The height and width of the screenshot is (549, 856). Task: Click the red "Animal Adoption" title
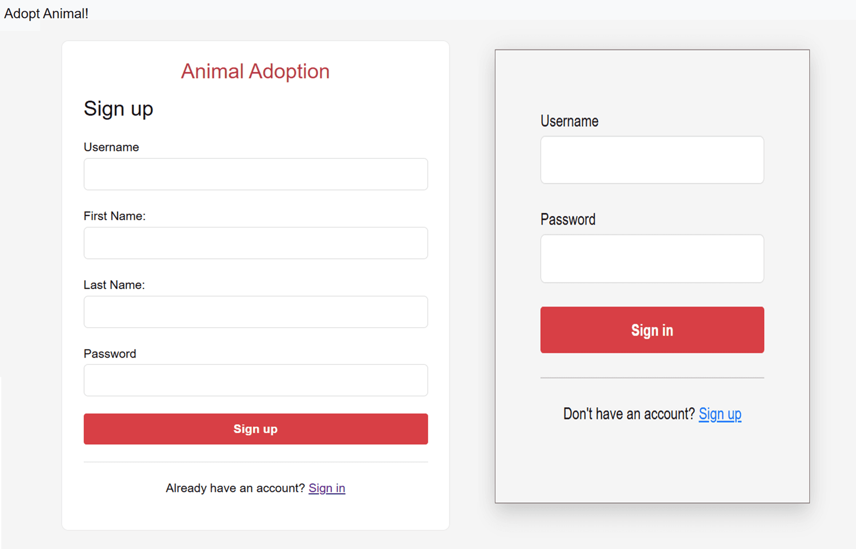tap(255, 71)
